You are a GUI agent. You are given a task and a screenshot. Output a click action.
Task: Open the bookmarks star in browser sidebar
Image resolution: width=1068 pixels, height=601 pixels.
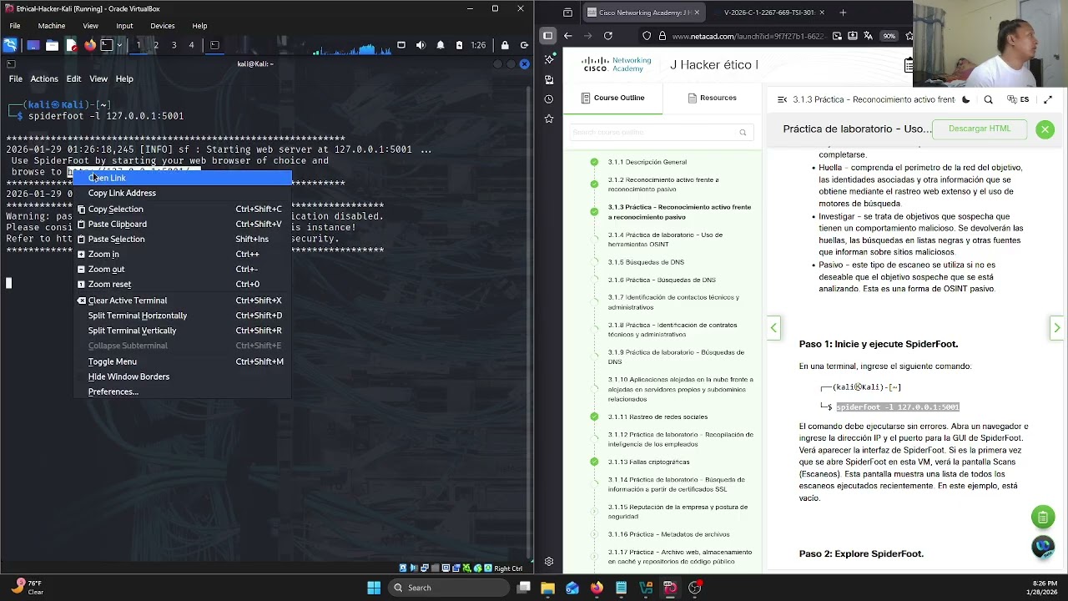(548, 119)
